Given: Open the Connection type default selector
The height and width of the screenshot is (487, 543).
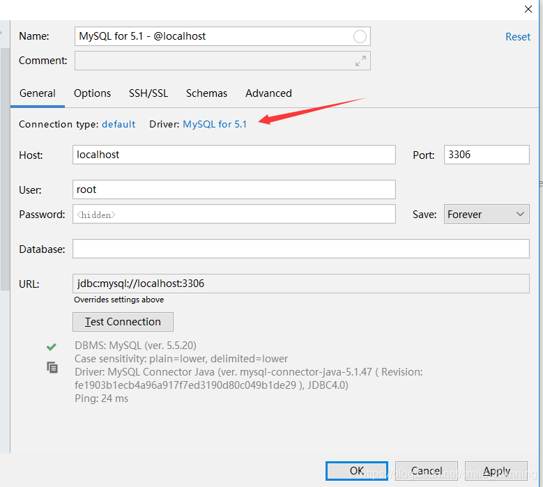Looking at the screenshot, I should (118, 124).
